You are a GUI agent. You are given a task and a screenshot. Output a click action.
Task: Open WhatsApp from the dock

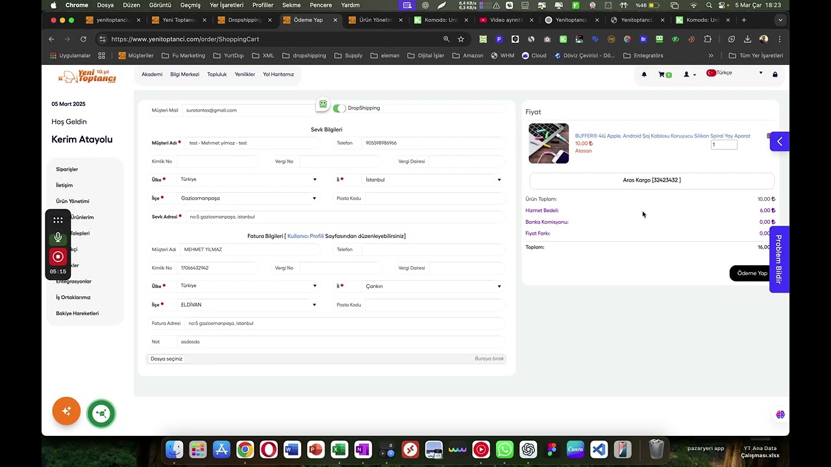click(504, 449)
